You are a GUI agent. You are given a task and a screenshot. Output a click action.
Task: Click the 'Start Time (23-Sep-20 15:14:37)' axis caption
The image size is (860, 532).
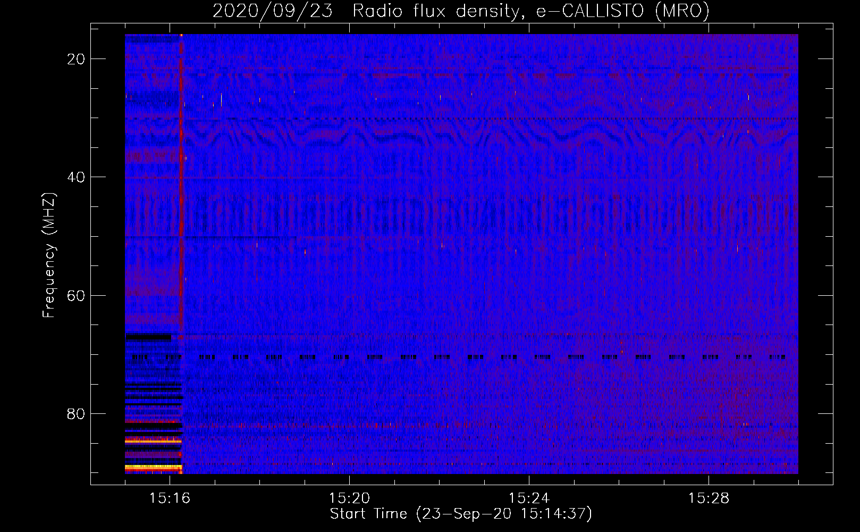(461, 514)
